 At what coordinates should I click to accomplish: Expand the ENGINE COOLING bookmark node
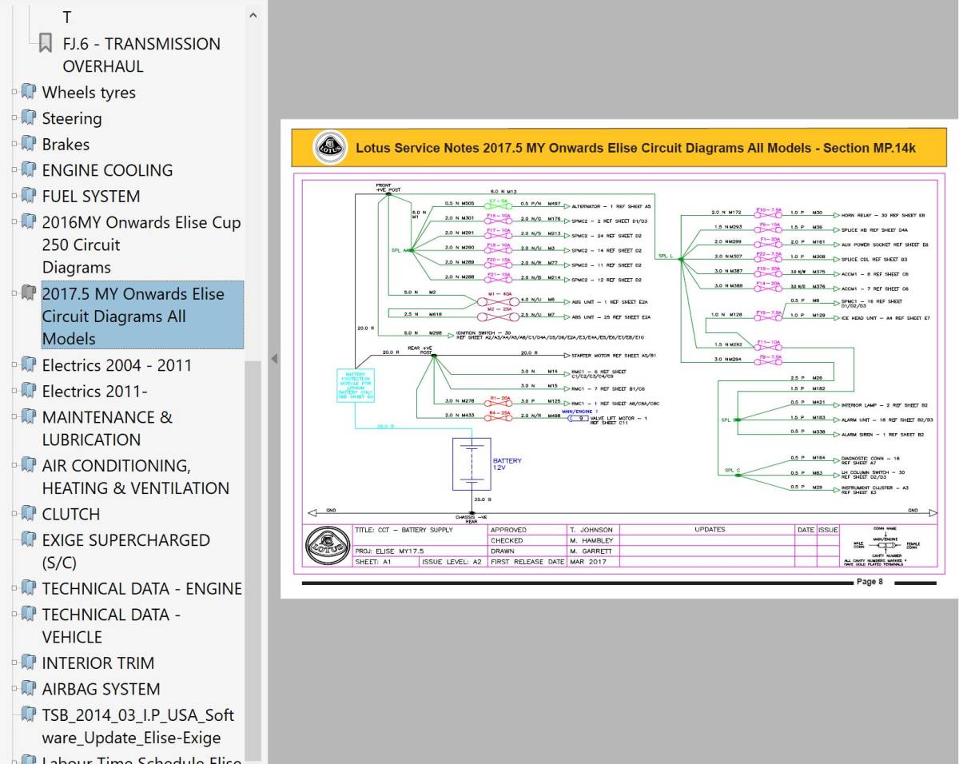coord(14,171)
